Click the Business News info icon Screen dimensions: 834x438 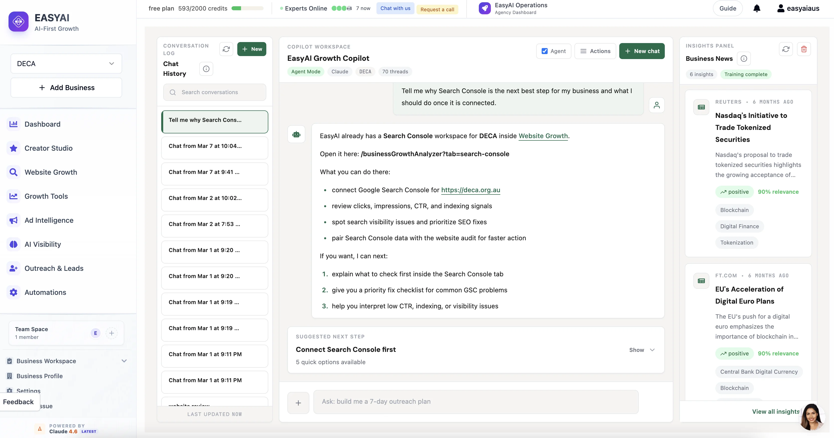[x=744, y=59]
